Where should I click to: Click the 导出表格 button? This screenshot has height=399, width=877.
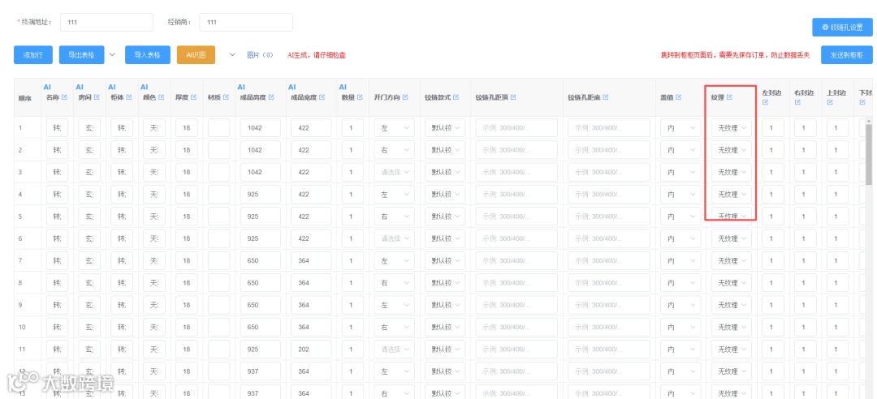[x=82, y=55]
